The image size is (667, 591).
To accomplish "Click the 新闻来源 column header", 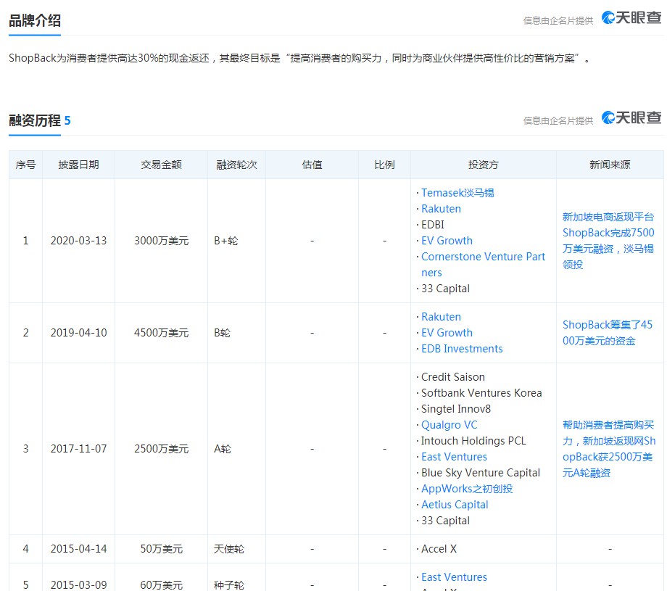I will 610,165.
